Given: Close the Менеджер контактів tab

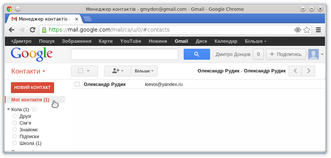Looking at the screenshot, I should click(77, 19).
